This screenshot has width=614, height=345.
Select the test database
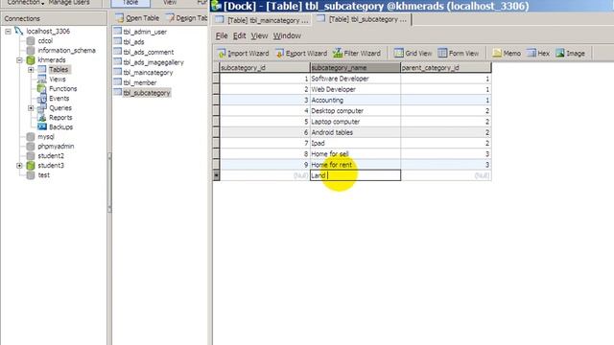[38, 174]
